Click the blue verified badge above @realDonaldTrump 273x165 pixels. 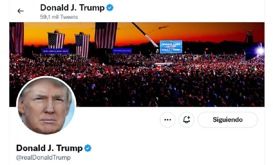coord(88,148)
